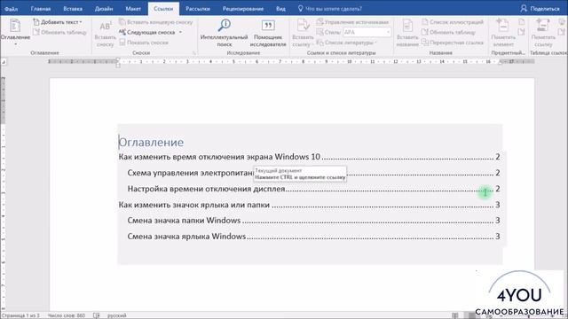
Task: Click Список иллюстраций
Action: point(453,22)
